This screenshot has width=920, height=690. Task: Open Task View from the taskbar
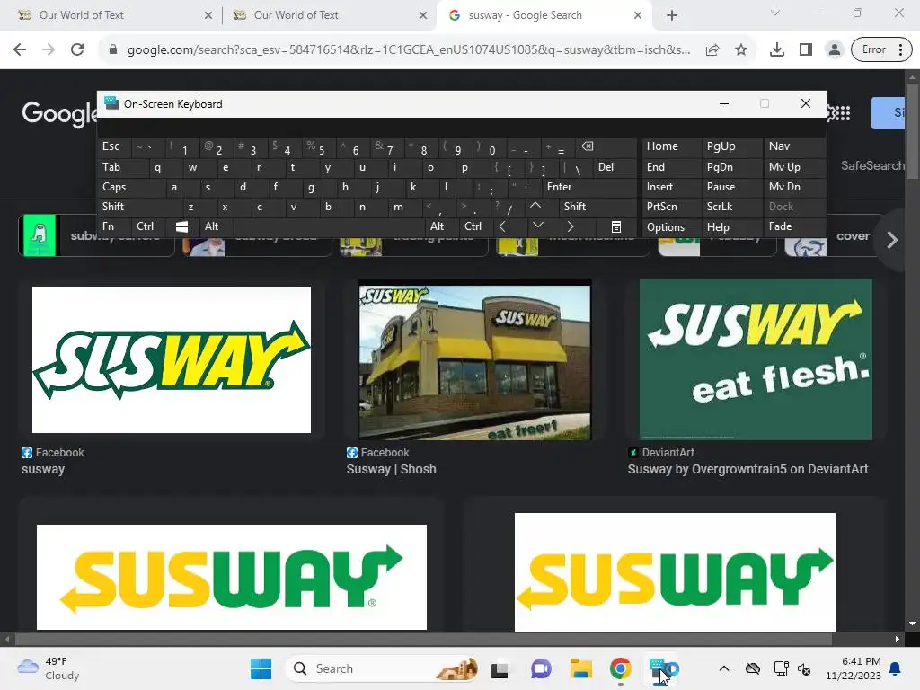500,668
